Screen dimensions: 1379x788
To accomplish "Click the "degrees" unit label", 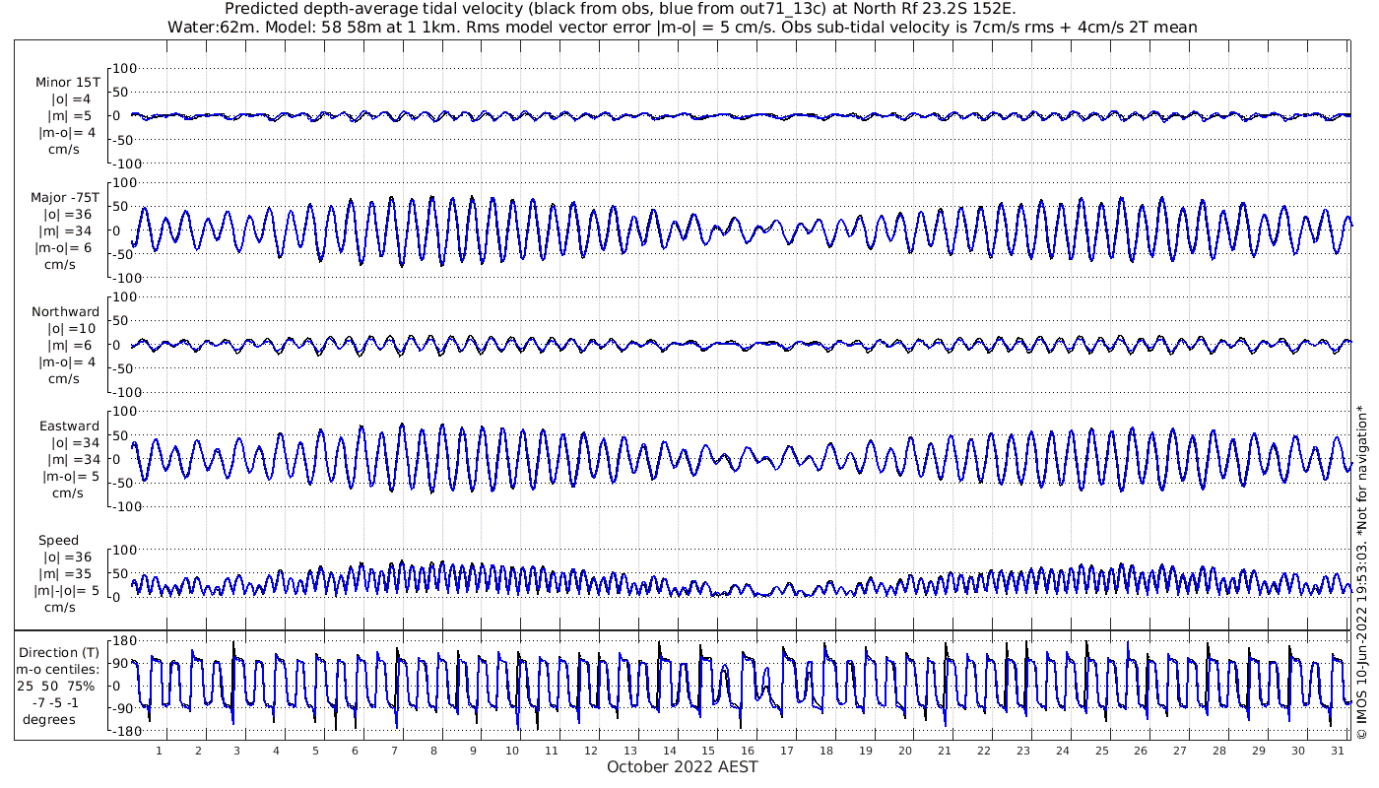I will [48, 719].
